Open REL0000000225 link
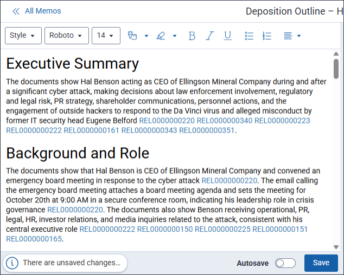This screenshot has height=275, width=344. 222,229
